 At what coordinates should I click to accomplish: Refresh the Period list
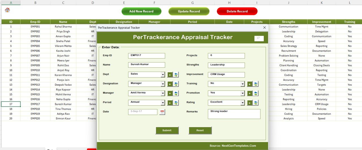[176, 103]
